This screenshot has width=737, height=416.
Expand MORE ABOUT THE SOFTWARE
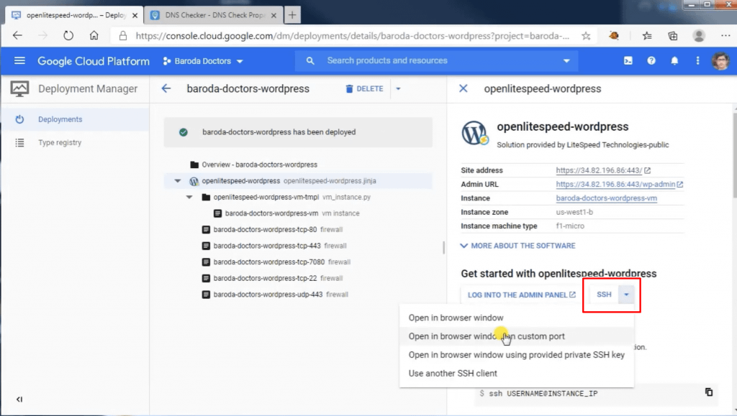(517, 246)
